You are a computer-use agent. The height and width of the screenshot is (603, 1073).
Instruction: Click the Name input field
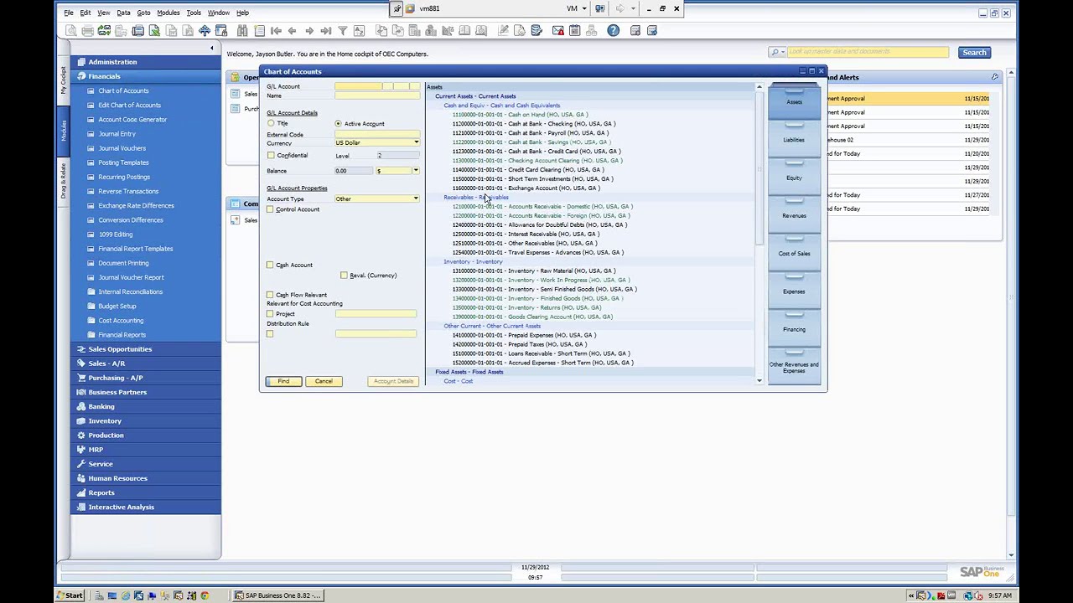click(377, 96)
